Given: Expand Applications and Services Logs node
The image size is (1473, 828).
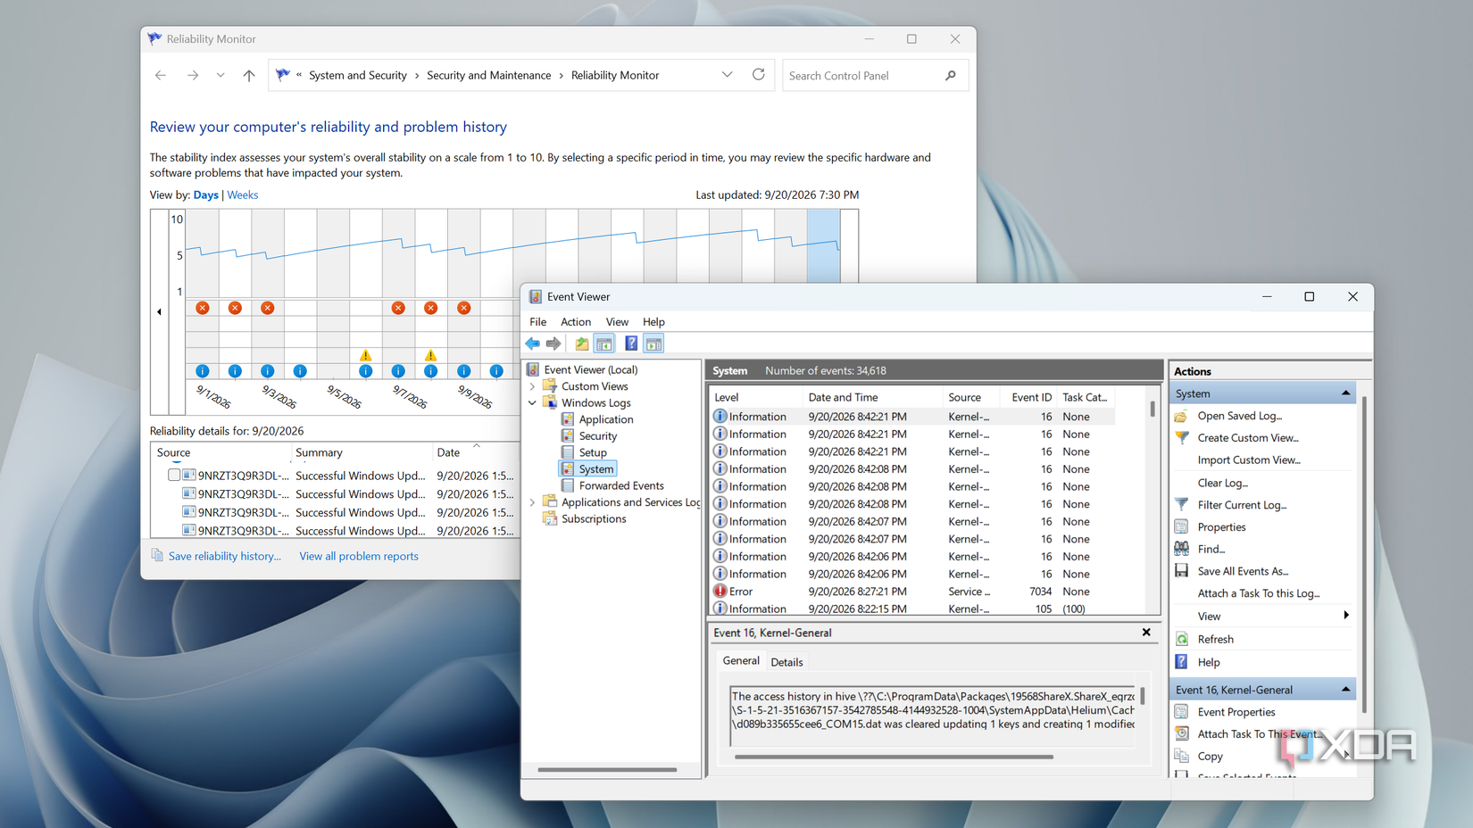Looking at the screenshot, I should click(x=533, y=502).
